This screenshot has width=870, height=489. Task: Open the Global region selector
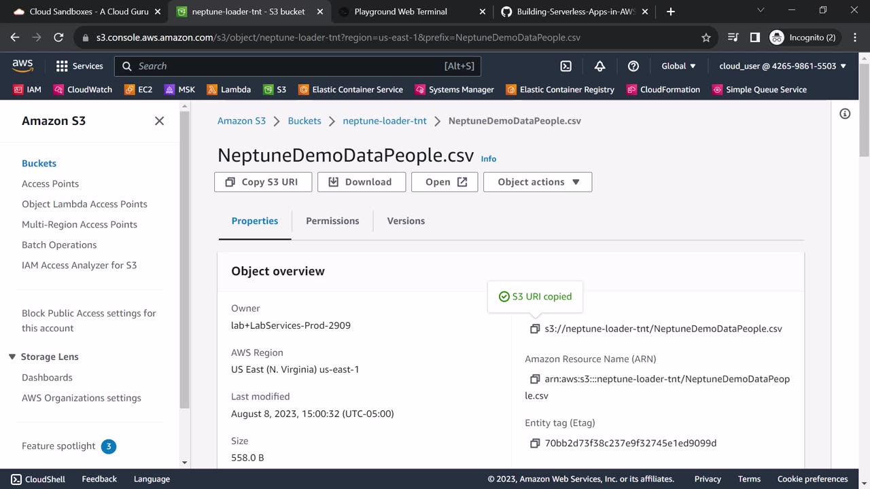click(678, 66)
